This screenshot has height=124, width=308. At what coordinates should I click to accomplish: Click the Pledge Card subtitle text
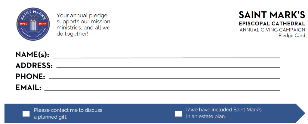click(x=292, y=35)
